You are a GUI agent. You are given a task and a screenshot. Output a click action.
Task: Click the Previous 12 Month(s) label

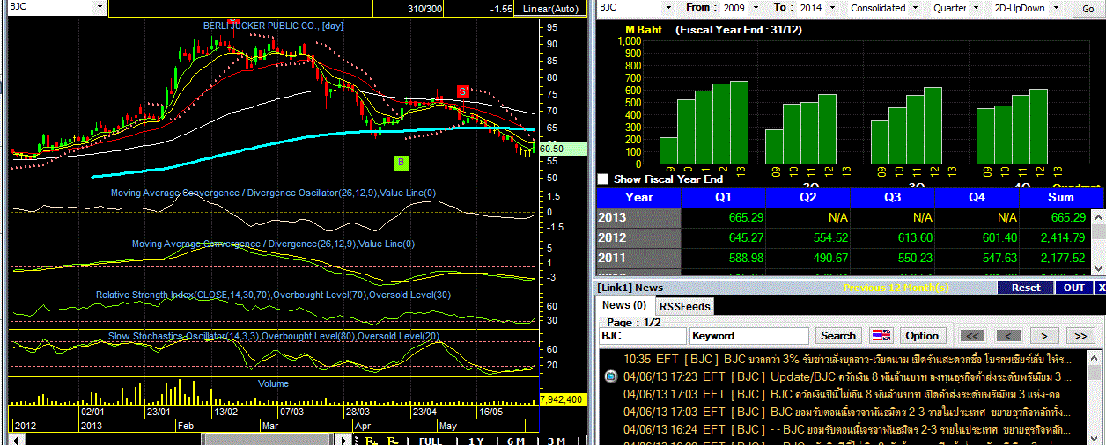[896, 288]
